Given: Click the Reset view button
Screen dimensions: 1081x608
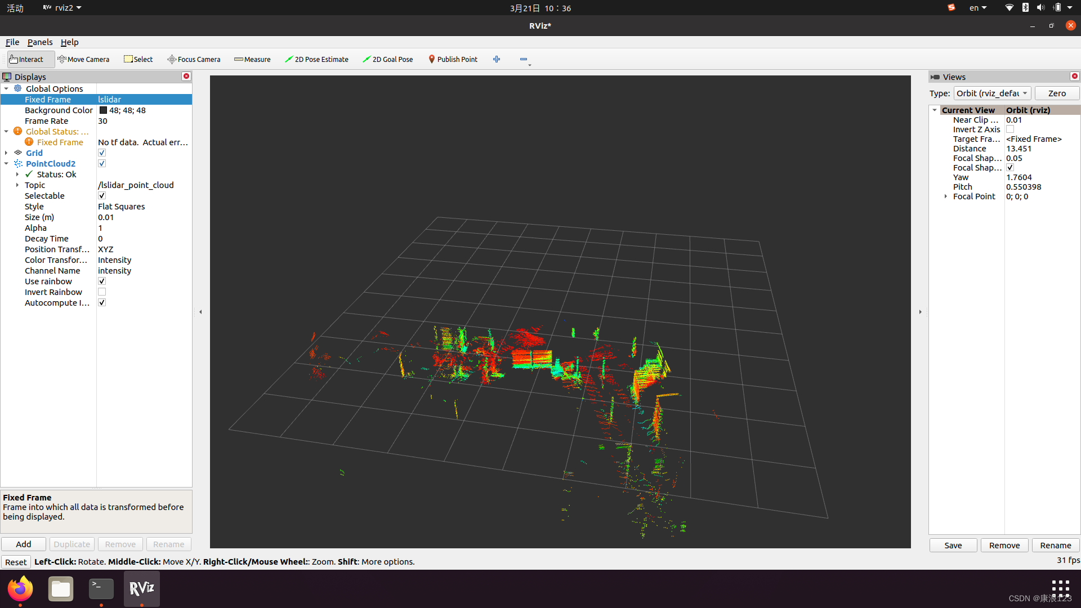Looking at the screenshot, I should coord(15,561).
